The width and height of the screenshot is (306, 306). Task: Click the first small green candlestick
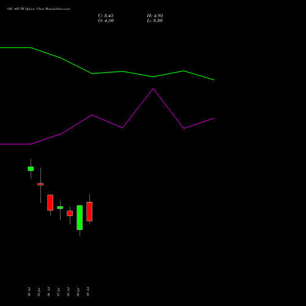31,169
